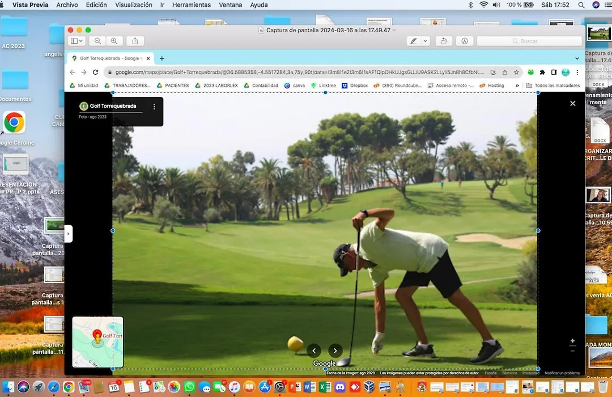Open the Herramientas menu

(192, 5)
